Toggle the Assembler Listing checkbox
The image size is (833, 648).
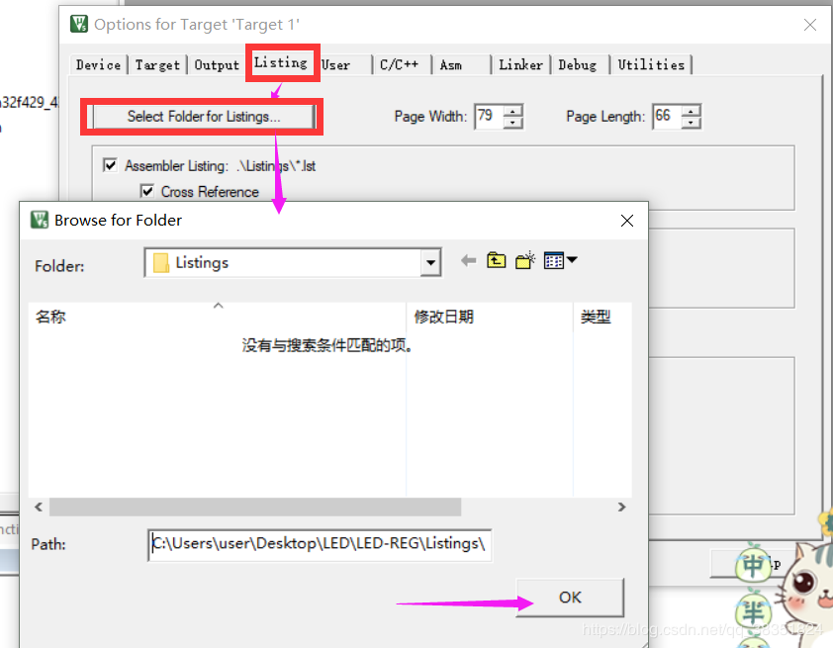pos(110,165)
